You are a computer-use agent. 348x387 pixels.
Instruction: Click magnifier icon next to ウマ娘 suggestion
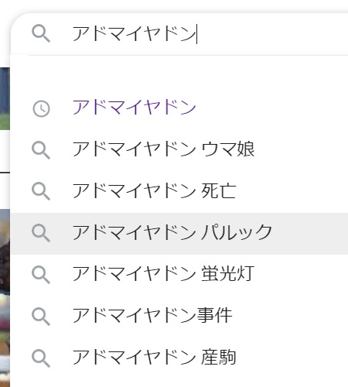click(41, 150)
